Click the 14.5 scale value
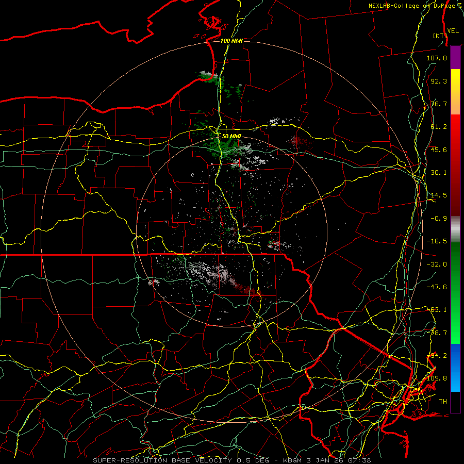 (x=439, y=195)
